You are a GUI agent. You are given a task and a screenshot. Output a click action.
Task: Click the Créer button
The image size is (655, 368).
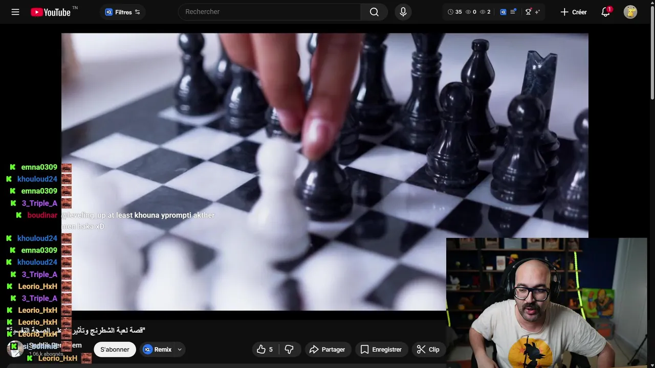[x=574, y=12]
